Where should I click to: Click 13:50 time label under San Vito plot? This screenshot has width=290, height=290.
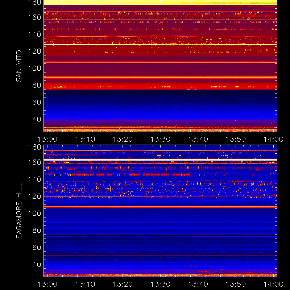tap(236, 139)
